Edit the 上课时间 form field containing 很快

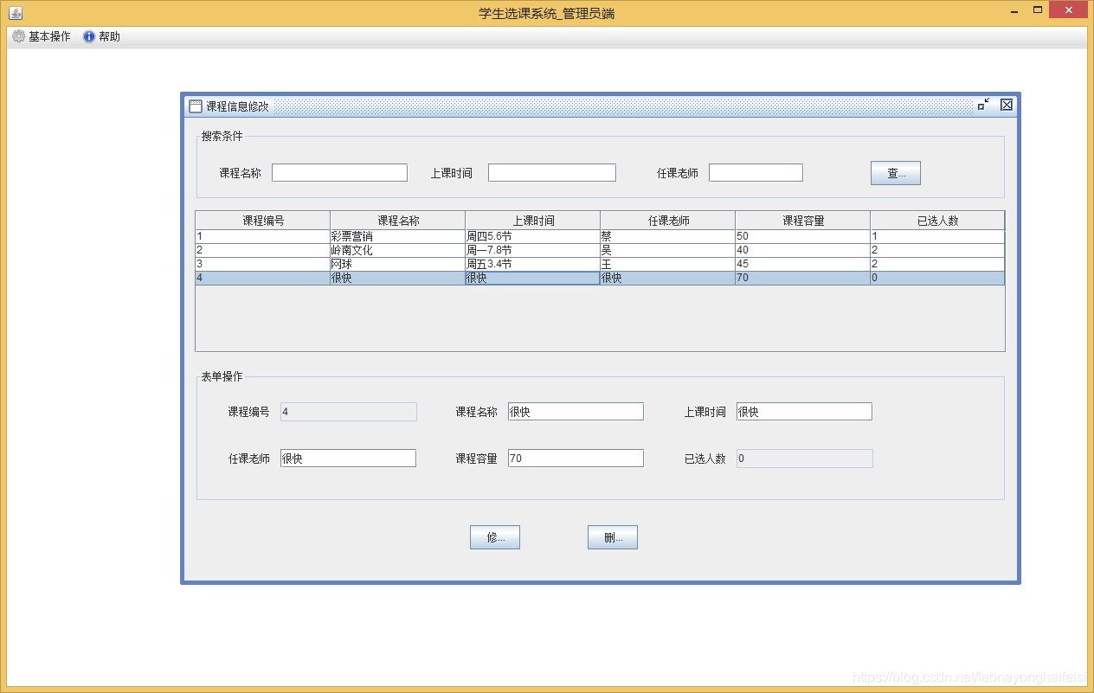804,412
